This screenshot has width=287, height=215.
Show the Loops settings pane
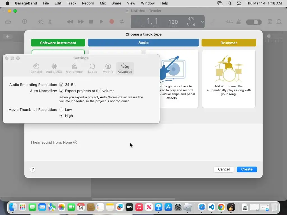92,68
